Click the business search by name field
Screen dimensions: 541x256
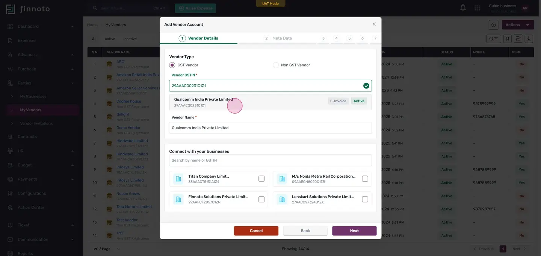tap(270, 160)
